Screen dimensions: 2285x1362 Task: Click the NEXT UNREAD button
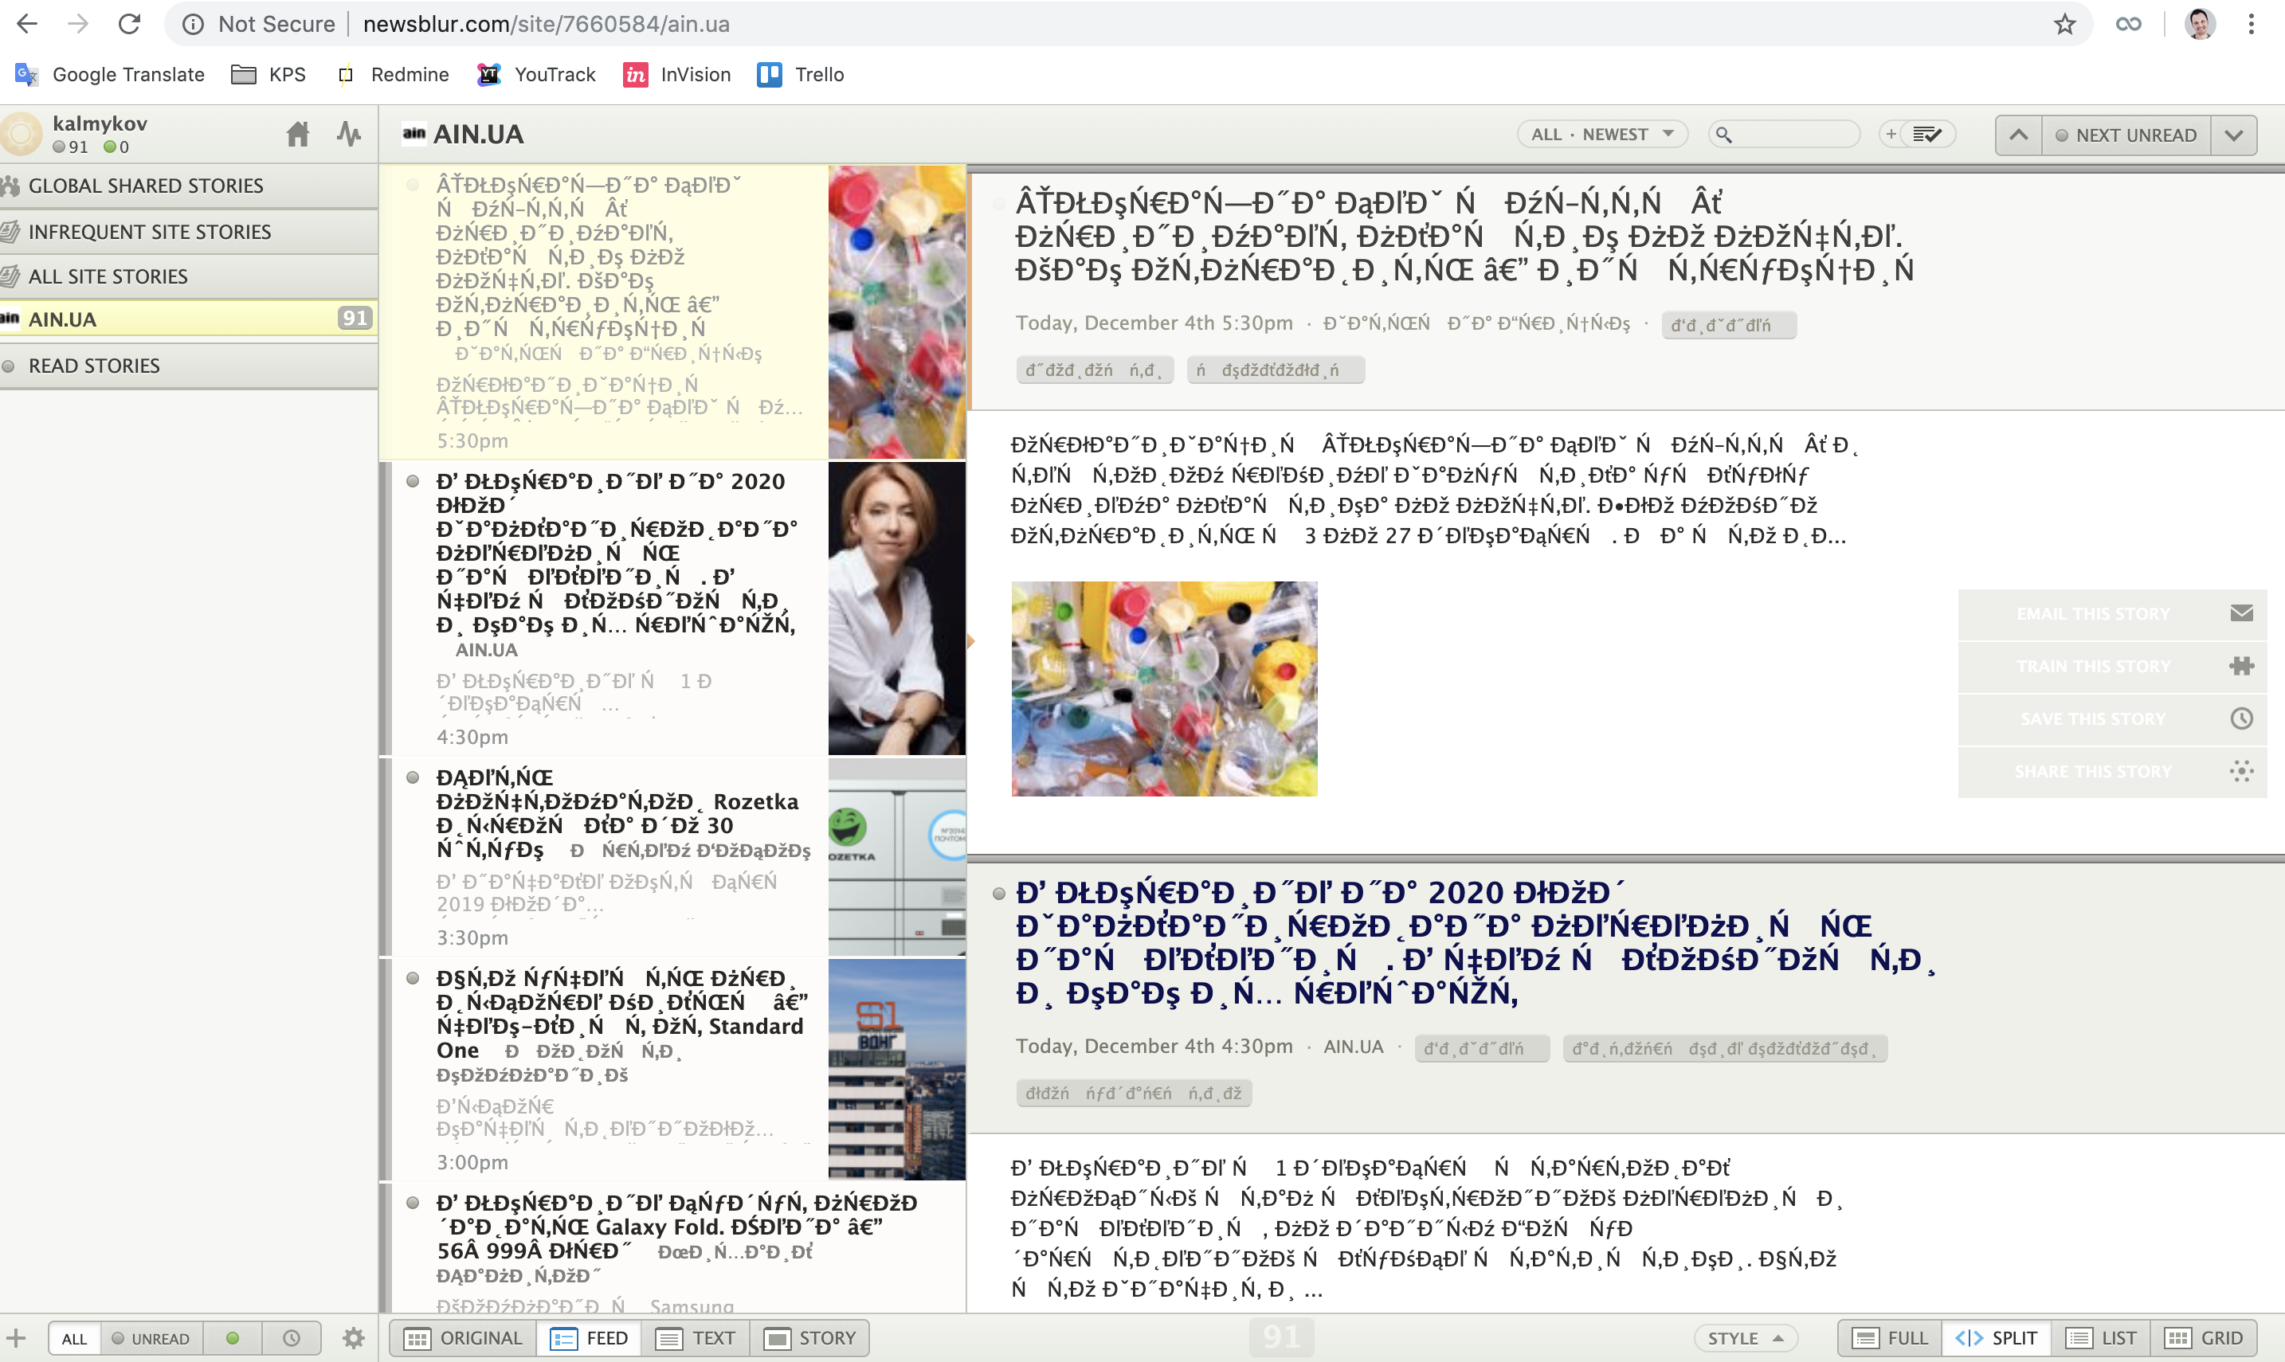click(x=2126, y=135)
